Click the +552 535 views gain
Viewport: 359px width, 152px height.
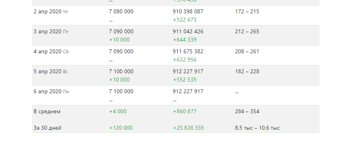pyautogui.click(x=185, y=80)
